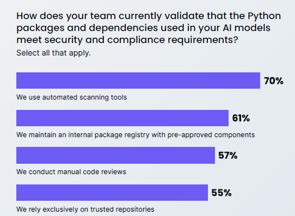
Task: Click the survey question heading text
Action: pyautogui.click(x=149, y=28)
